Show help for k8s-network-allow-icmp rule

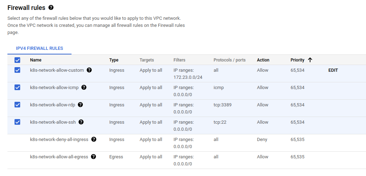[x=84, y=87]
